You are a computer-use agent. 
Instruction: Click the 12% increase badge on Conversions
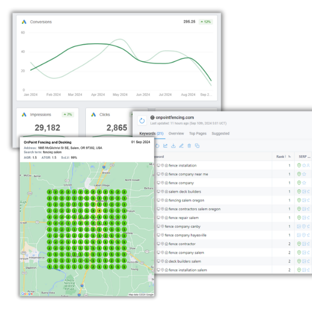[206, 22]
